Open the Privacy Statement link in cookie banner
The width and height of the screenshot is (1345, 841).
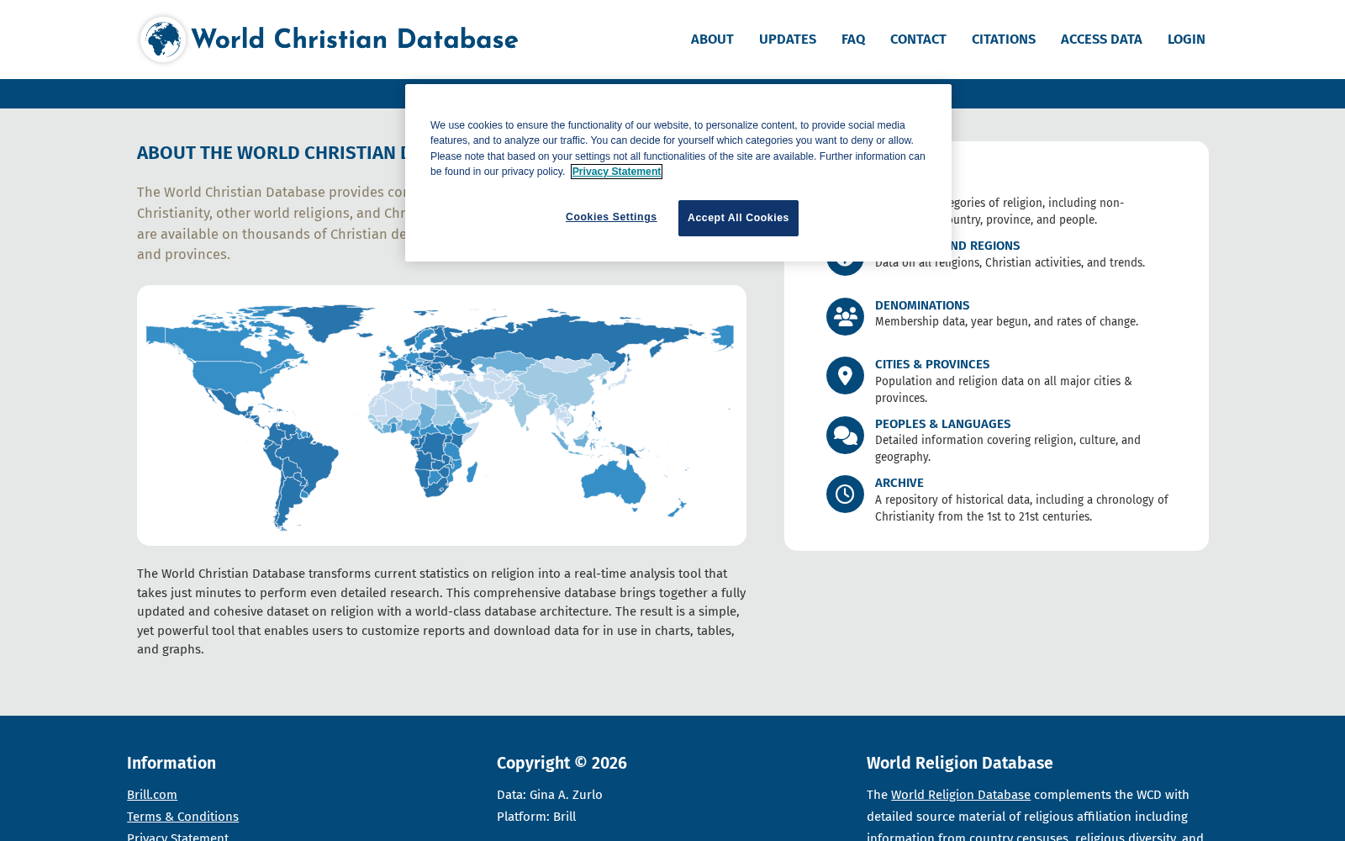(616, 172)
